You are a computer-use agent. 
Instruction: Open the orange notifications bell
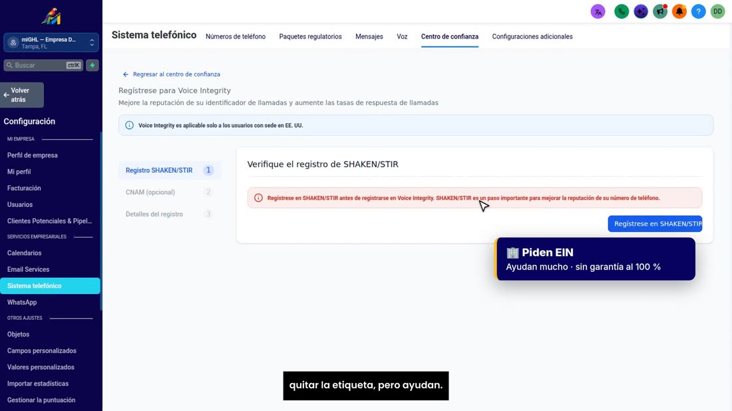click(679, 12)
